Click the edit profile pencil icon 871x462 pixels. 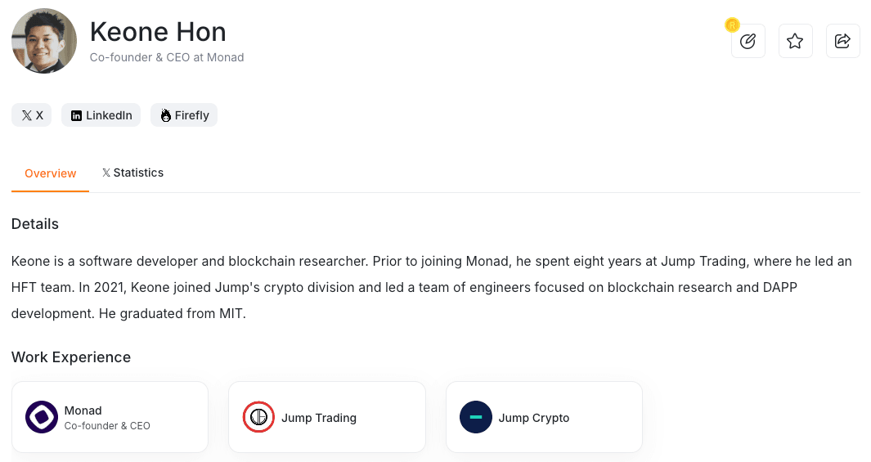pyautogui.click(x=748, y=41)
